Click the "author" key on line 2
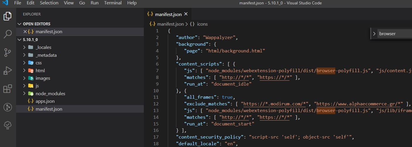Screen dimensions: 412x147 (187, 38)
